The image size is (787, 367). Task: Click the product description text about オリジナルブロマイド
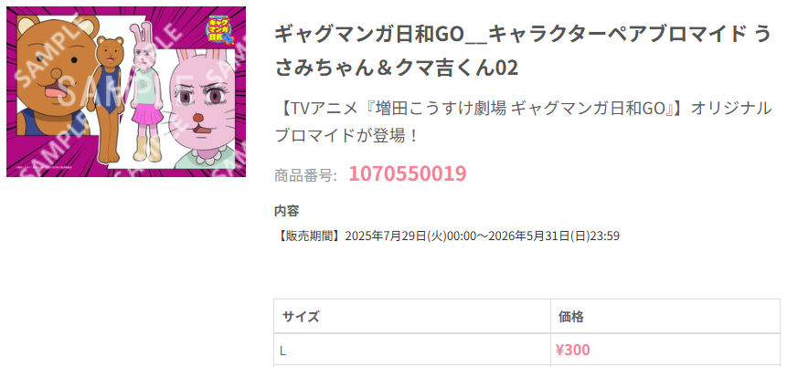[x=523, y=121]
